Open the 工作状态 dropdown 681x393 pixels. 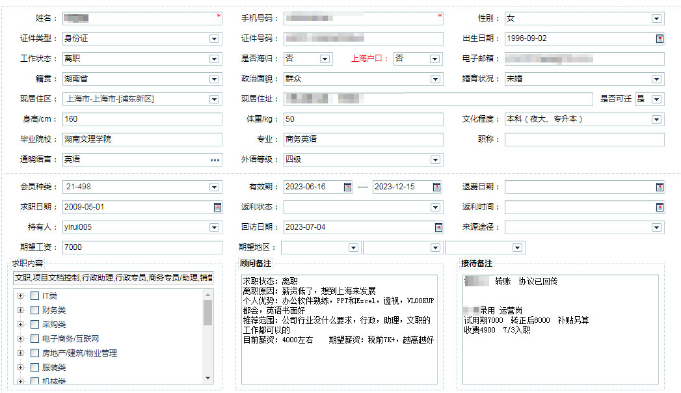(x=214, y=59)
